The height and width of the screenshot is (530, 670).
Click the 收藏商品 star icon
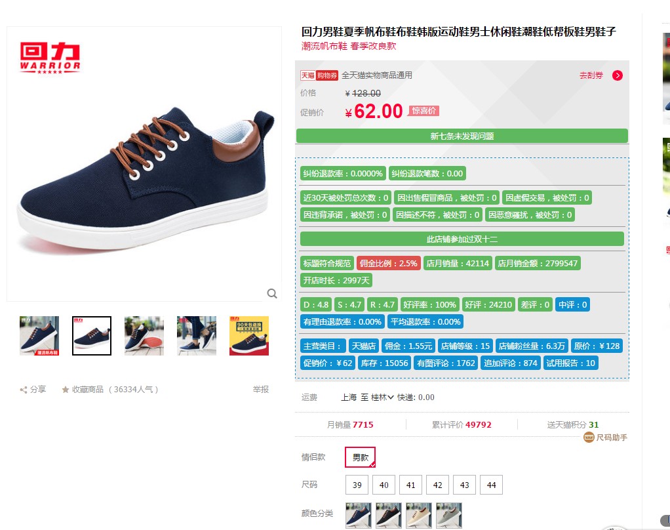[x=66, y=390]
